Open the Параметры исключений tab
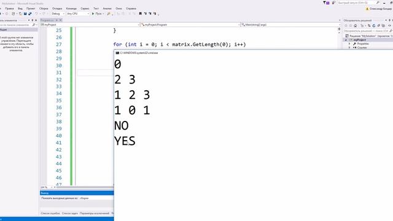 [x=95, y=213]
